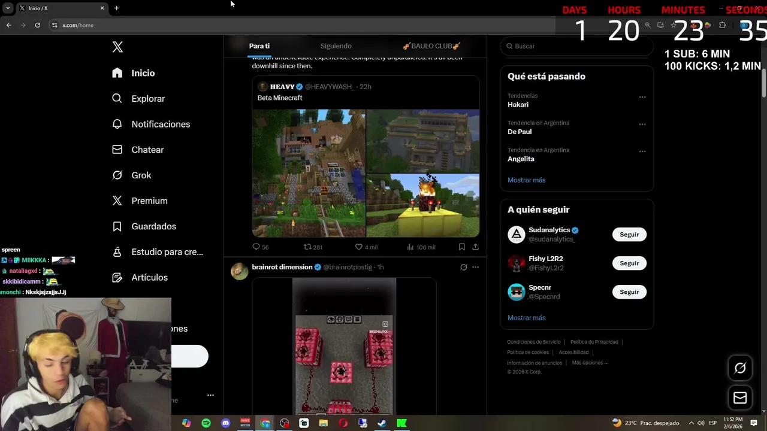Viewport: 767px width, 431px height.
Task: Reload the page in the browser
Action: click(x=37, y=25)
